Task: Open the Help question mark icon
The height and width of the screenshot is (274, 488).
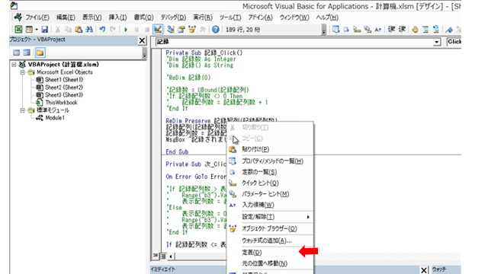Action: [x=215, y=30]
